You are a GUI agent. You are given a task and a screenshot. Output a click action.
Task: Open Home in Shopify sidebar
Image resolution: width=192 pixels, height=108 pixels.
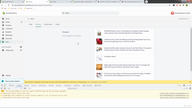point(7,19)
